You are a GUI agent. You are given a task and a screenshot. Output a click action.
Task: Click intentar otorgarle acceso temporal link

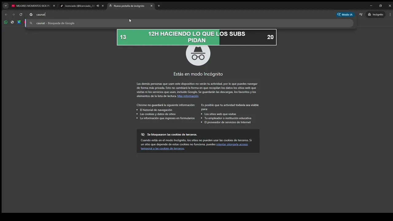[194, 146]
